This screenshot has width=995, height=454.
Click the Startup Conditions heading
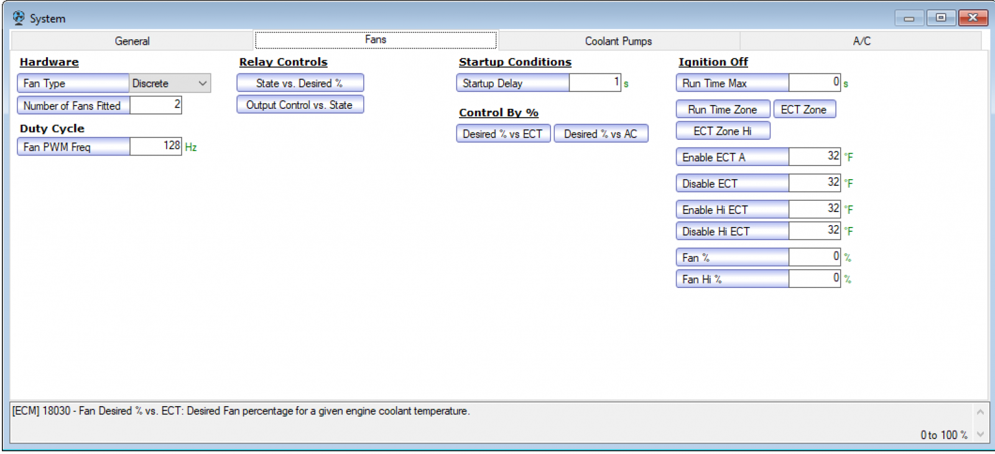pos(515,62)
